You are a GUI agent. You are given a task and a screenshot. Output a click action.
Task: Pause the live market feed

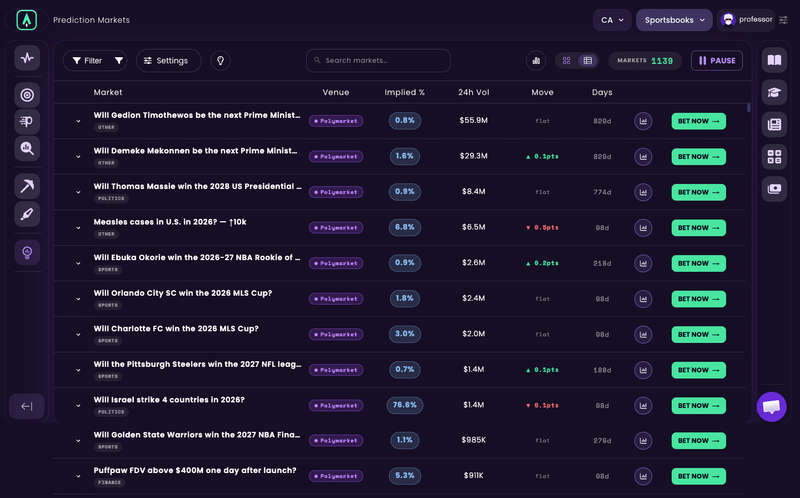pos(717,61)
